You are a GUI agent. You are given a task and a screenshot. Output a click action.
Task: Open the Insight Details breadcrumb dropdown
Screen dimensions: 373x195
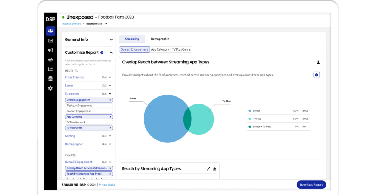[x=106, y=24]
